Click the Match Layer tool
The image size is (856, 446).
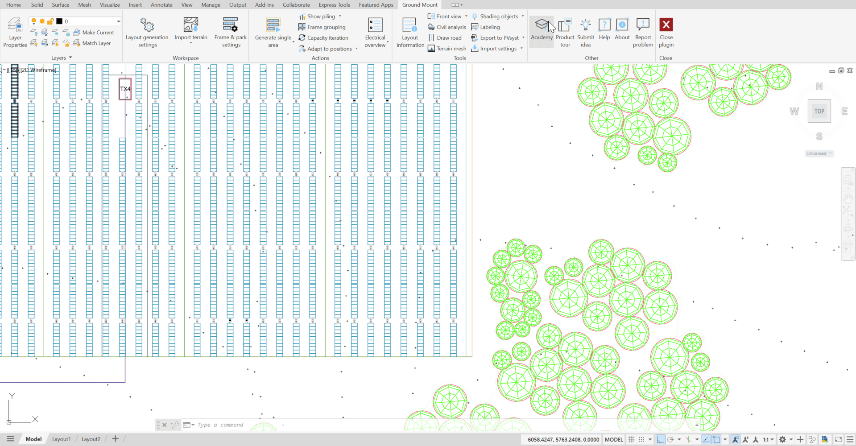tap(92, 43)
